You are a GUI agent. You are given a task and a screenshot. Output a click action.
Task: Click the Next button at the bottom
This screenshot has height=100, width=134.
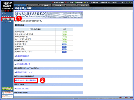coord(126,97)
